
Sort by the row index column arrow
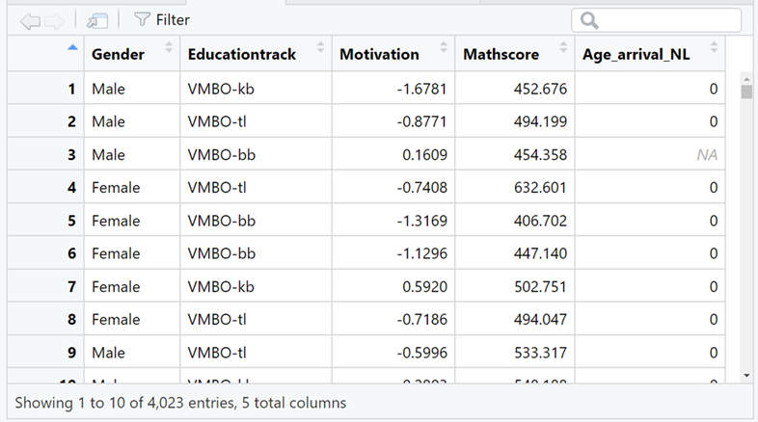tap(73, 49)
